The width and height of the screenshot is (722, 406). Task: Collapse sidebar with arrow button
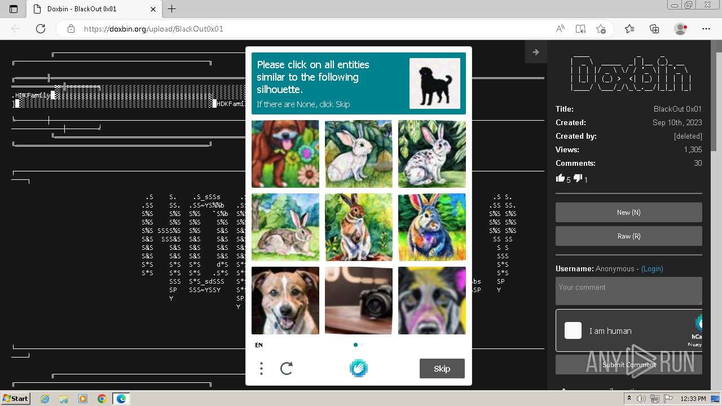[x=536, y=52]
